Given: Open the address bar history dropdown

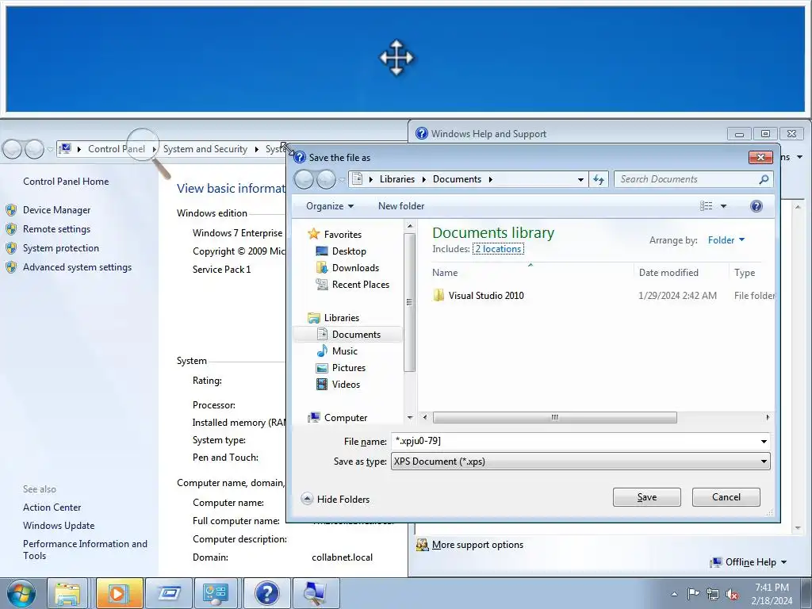Looking at the screenshot, I should [x=580, y=180].
